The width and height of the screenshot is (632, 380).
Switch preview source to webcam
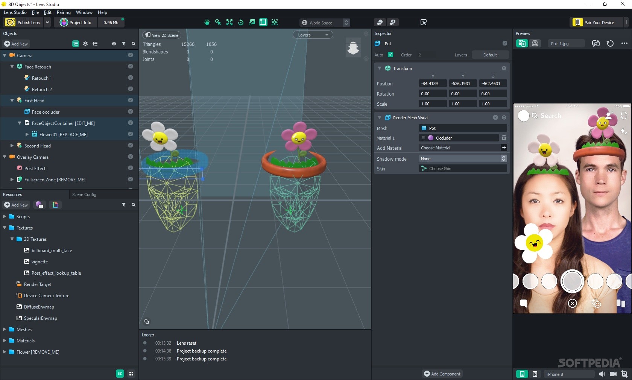coord(535,43)
